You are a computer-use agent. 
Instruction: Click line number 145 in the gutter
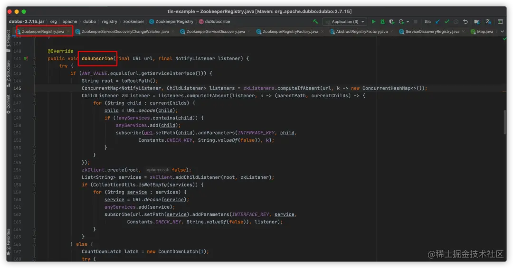18,88
